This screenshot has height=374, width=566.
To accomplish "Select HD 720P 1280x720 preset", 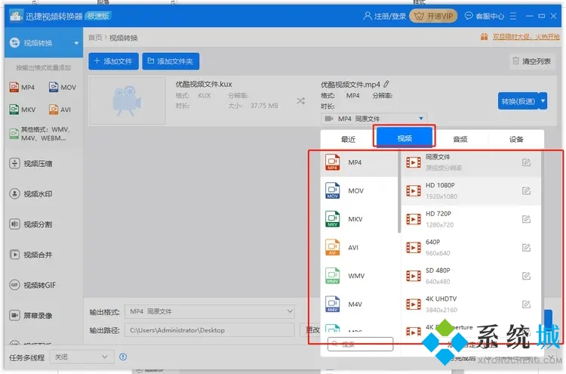I will [471, 219].
